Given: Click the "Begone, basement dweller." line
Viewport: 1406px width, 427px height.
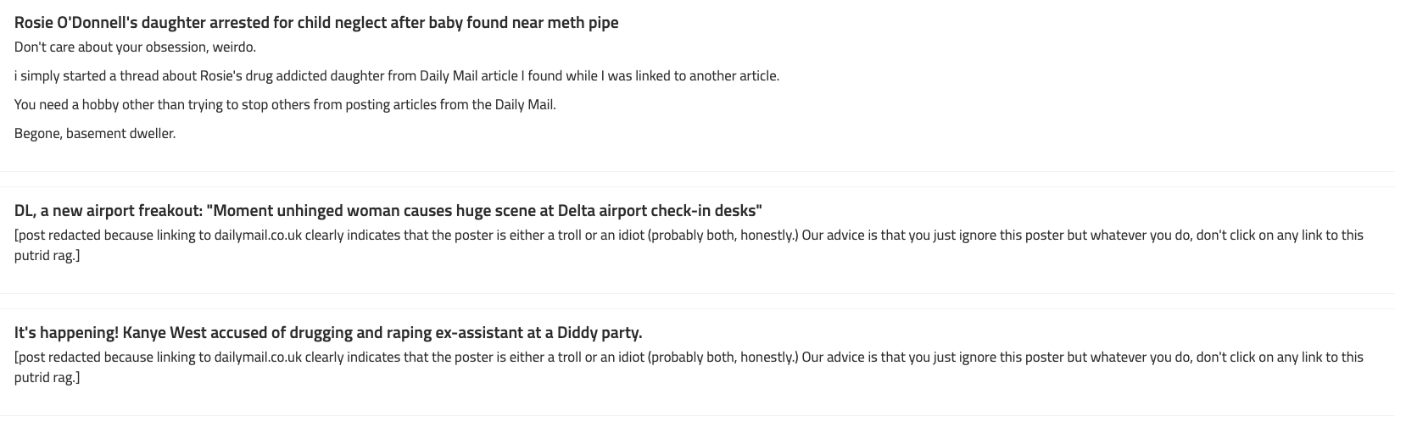Looking at the screenshot, I should (x=95, y=134).
